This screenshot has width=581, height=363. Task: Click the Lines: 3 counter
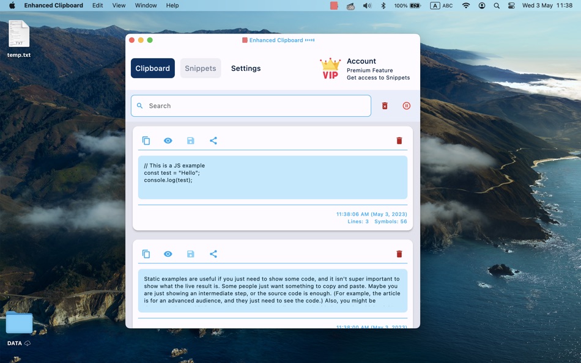click(358, 221)
